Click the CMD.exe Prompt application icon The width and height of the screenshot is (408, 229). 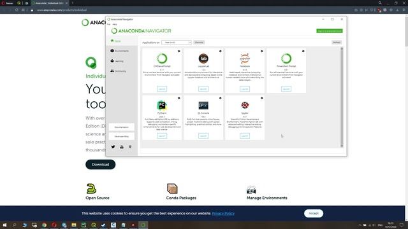(162, 59)
